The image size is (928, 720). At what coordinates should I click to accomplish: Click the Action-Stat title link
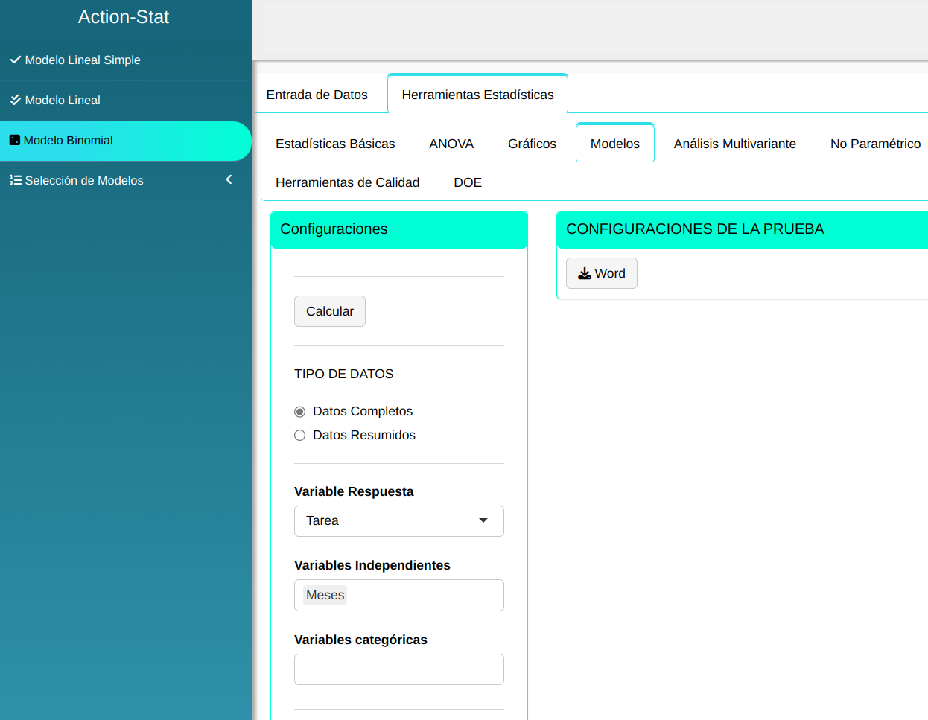[124, 17]
